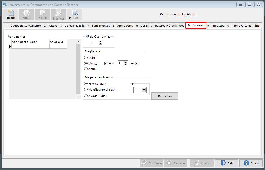Increase the N day value
265x170 pixels.
click(x=144, y=89)
